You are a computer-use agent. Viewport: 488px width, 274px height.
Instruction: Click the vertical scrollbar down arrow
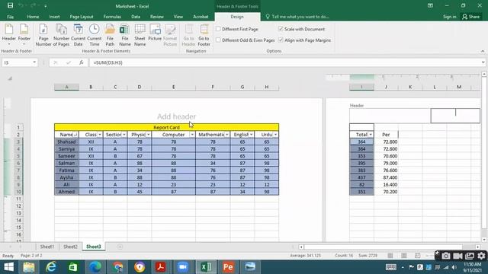tap(484, 240)
